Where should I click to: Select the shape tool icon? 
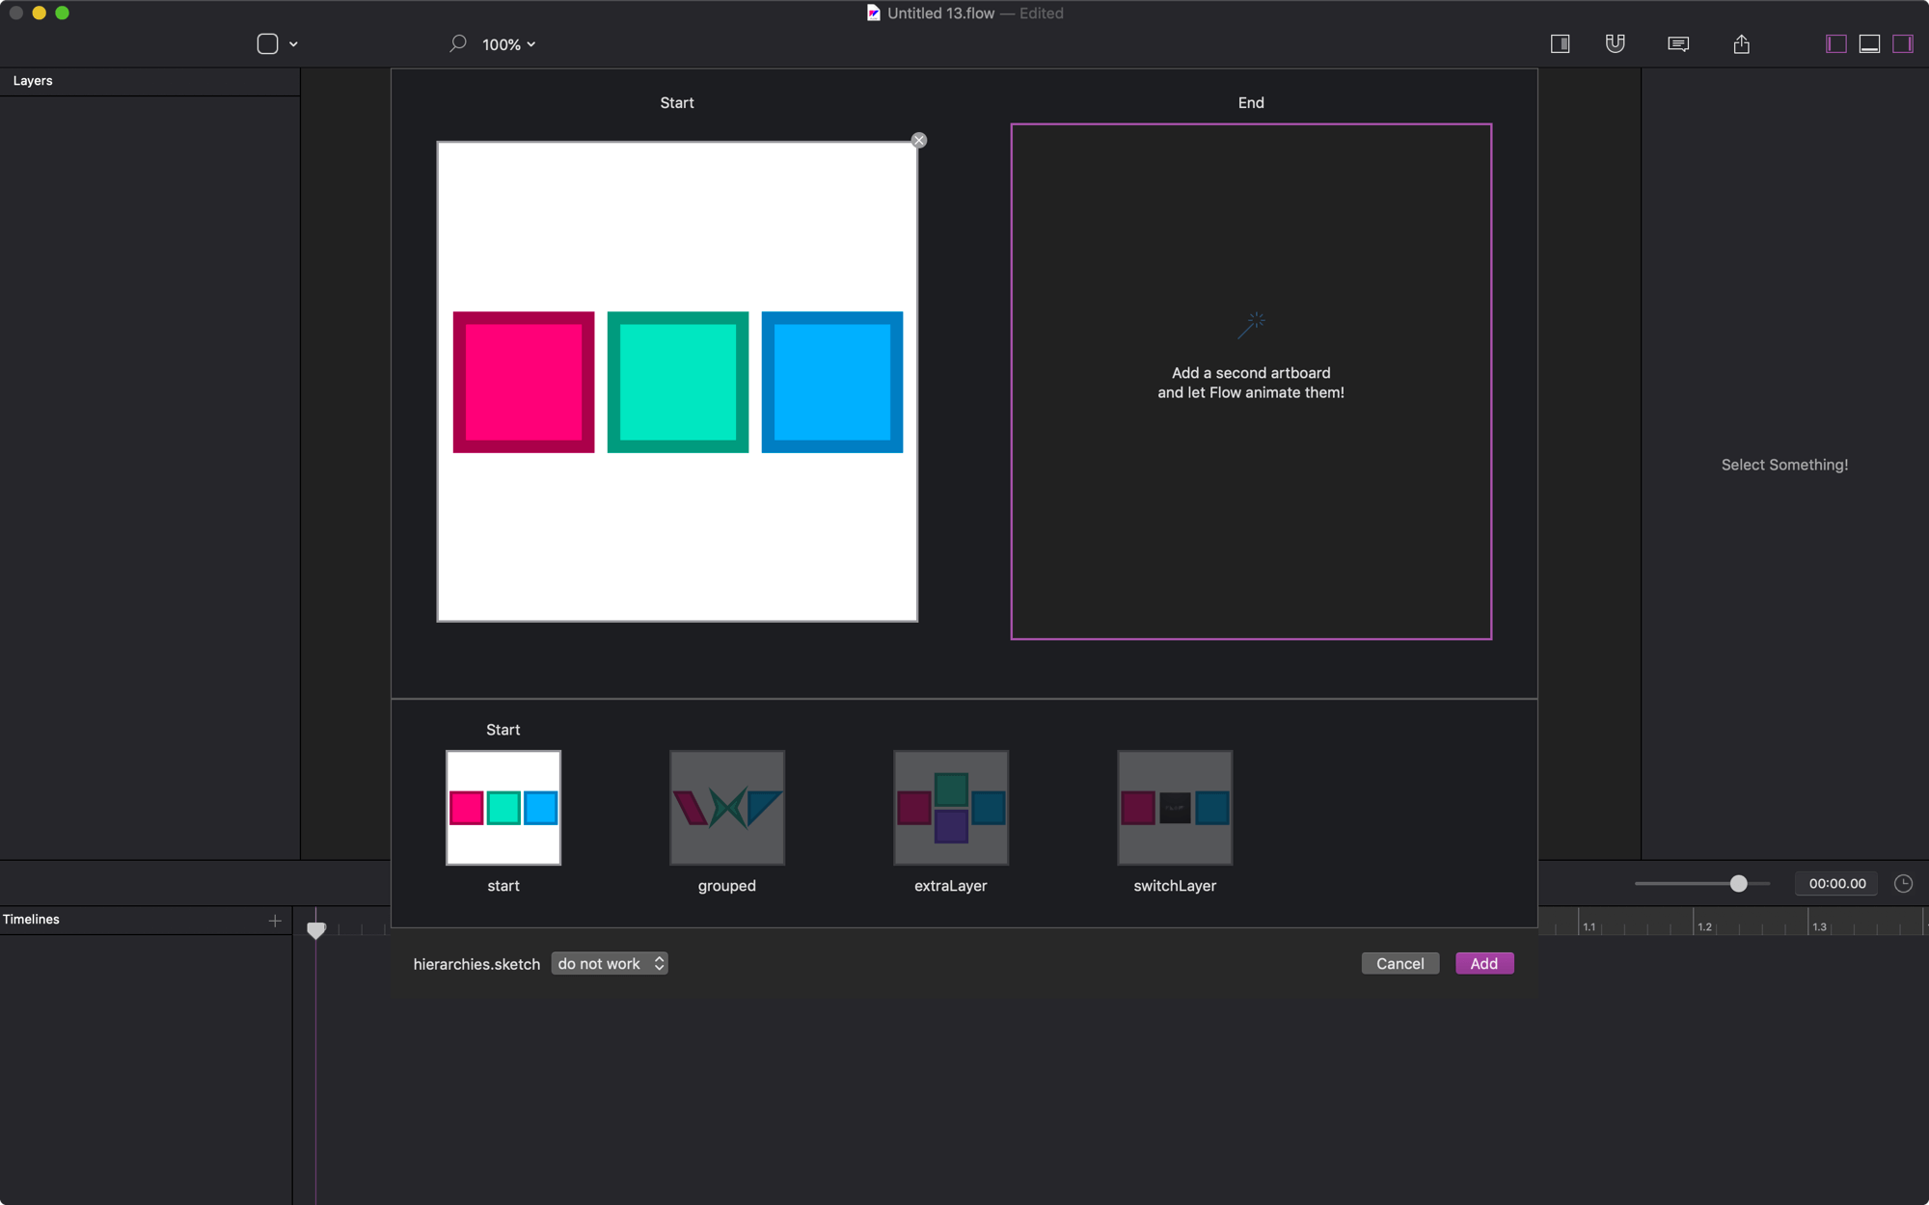pyautogui.click(x=267, y=44)
